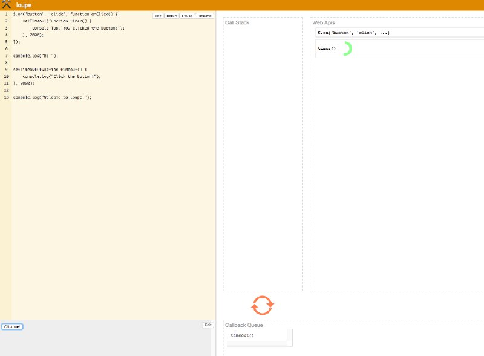This screenshot has height=356, width=484.
Task: Select the timeout() item in Callback Queue
Action: point(260,337)
